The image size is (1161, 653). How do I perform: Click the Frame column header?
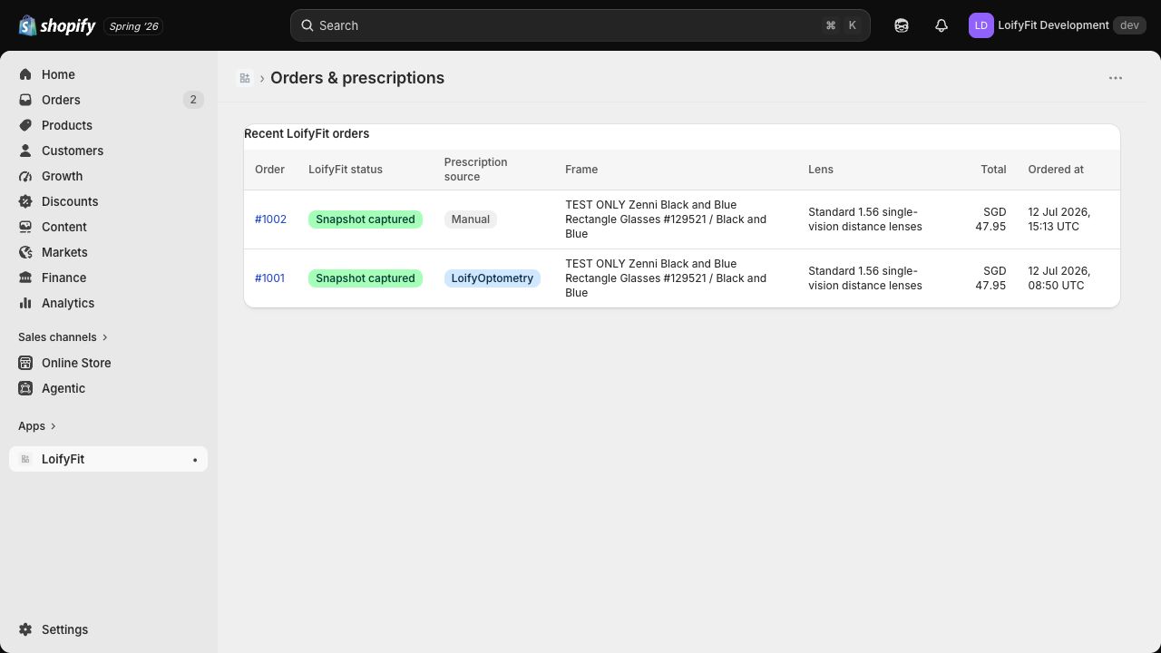pyautogui.click(x=581, y=170)
